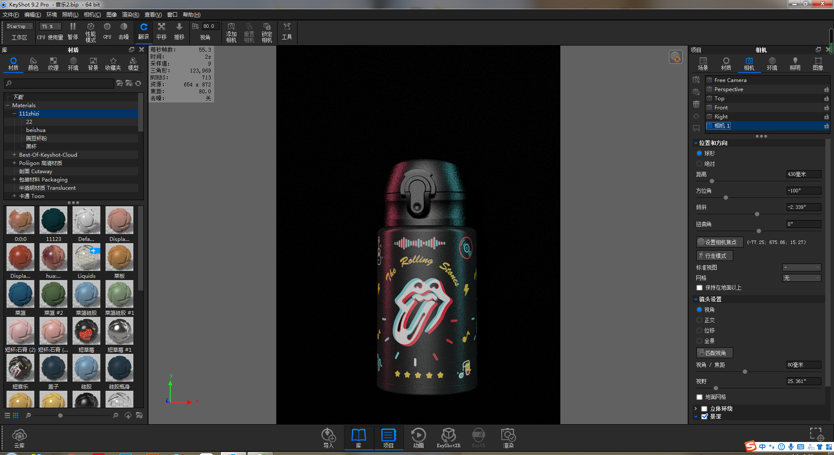Expand the 卡通 Toon material category

(x=14, y=196)
